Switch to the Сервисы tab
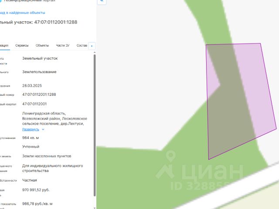 coord(22,45)
